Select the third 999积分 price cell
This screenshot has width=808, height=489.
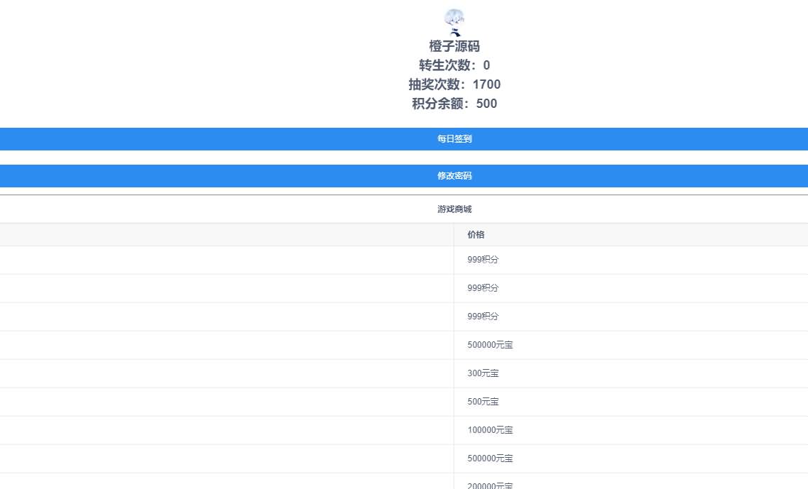pos(483,317)
